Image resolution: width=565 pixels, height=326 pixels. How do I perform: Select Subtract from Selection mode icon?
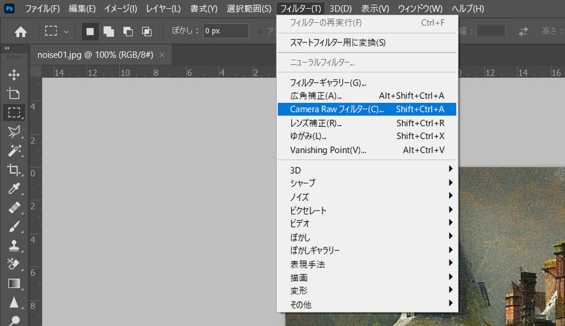[128, 32]
